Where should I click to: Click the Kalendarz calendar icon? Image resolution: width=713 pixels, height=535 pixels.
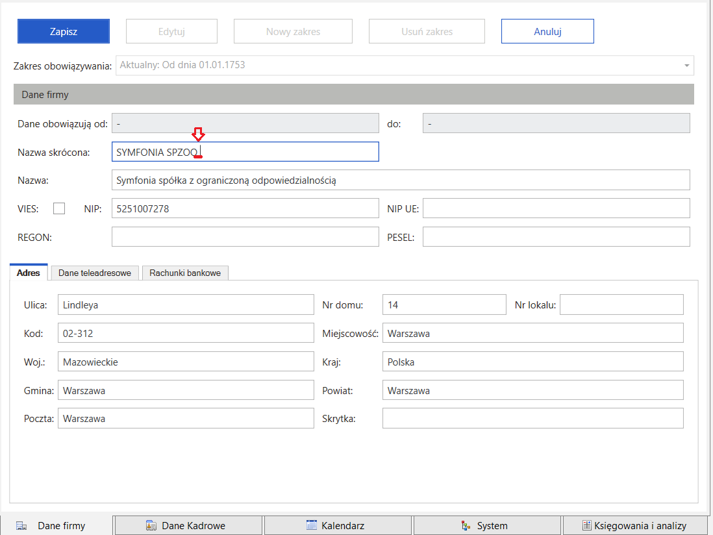[312, 525]
